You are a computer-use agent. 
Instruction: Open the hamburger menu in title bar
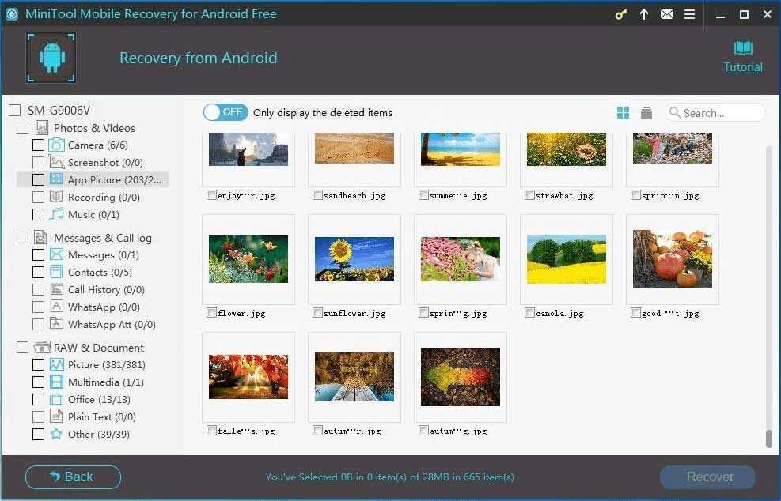[x=689, y=15]
